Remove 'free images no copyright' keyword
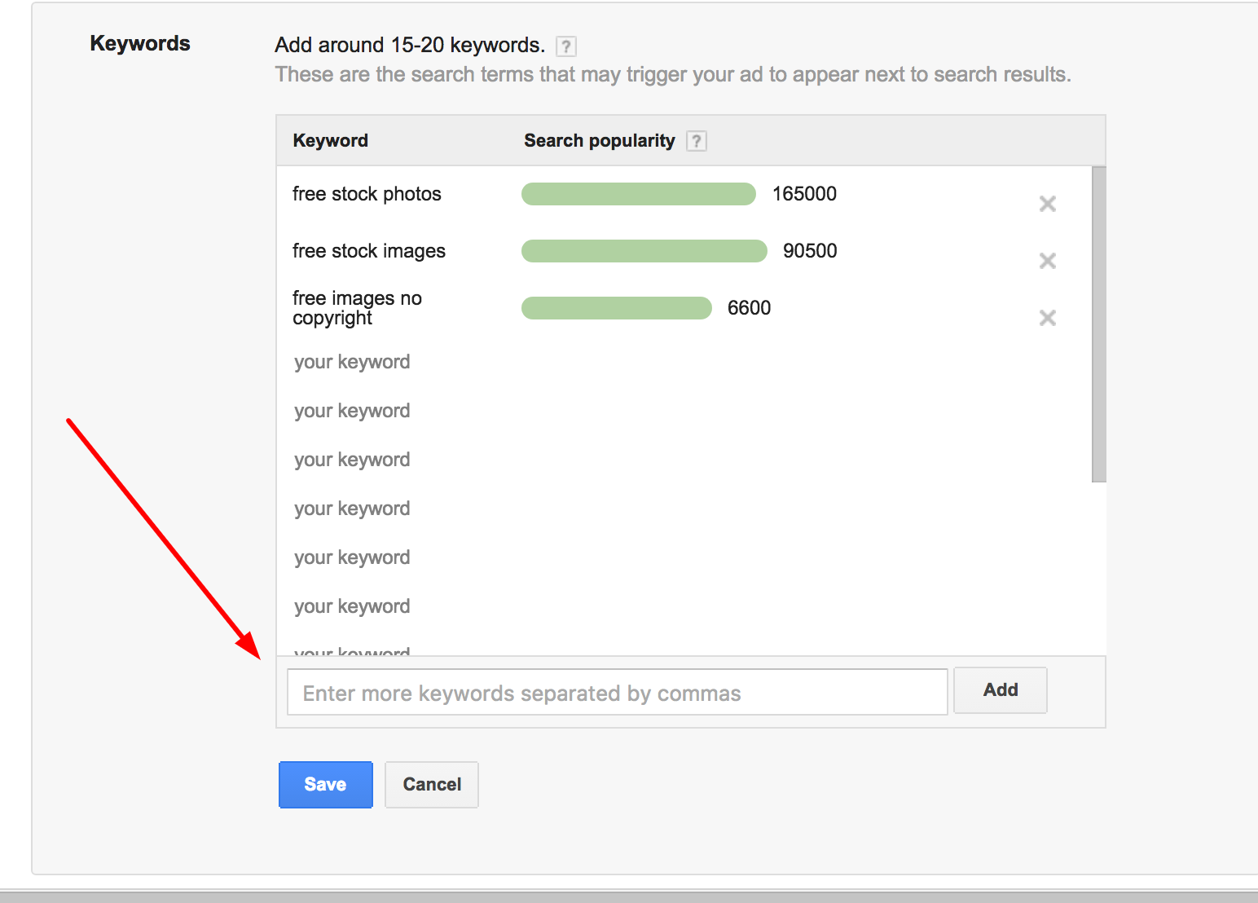This screenshot has height=903, width=1258. coord(1047,318)
